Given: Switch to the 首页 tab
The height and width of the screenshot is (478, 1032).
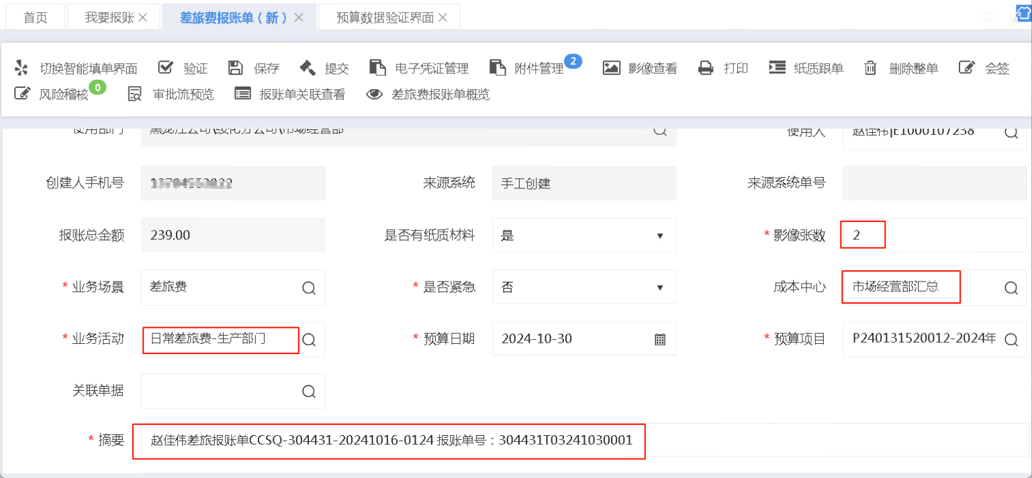Looking at the screenshot, I should 36,17.
